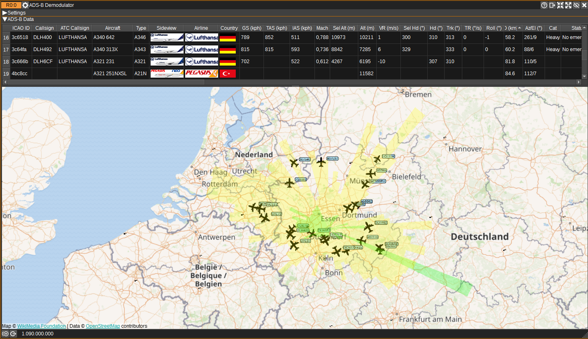Select the Callsign column header
Screen dimensions: 588x339
click(44, 28)
